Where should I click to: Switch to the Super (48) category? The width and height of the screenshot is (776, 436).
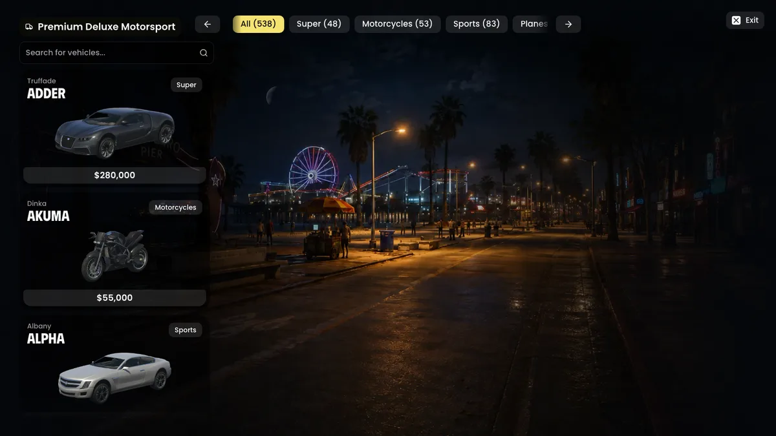(319, 25)
